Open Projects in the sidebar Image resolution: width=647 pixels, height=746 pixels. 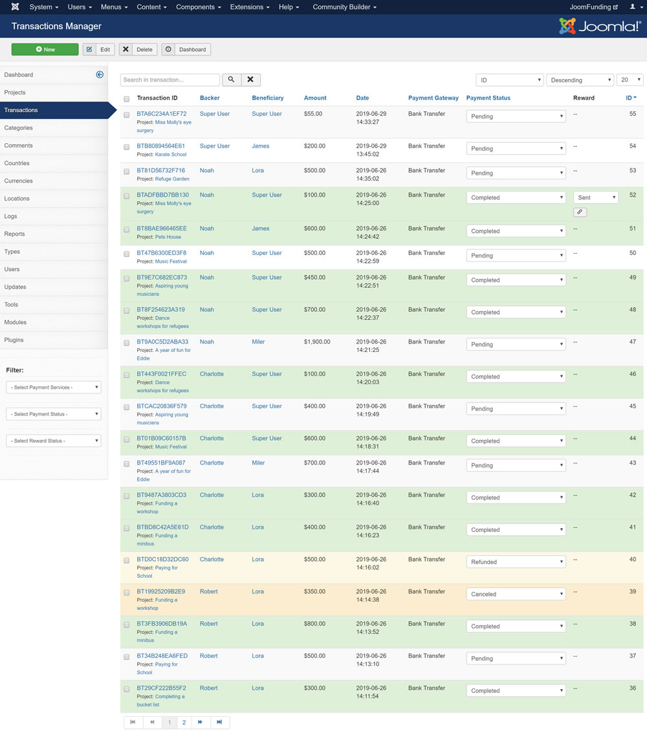(54, 93)
